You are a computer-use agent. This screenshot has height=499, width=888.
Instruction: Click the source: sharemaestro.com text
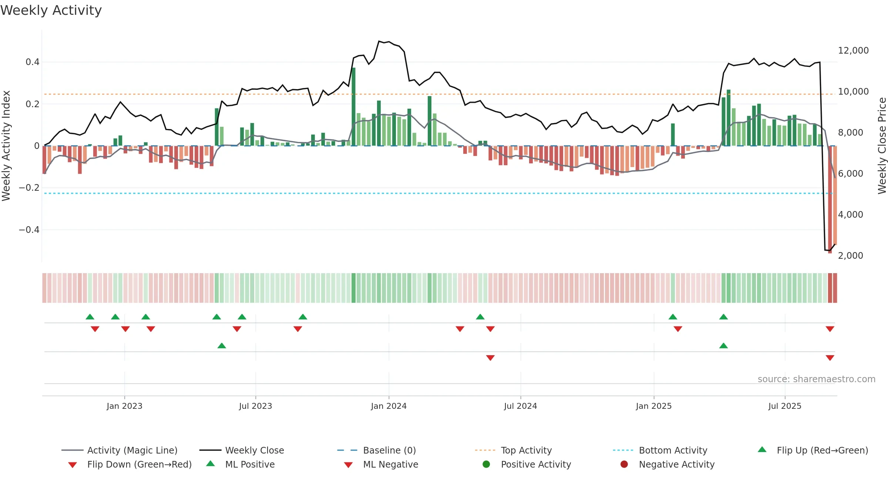[817, 379]
